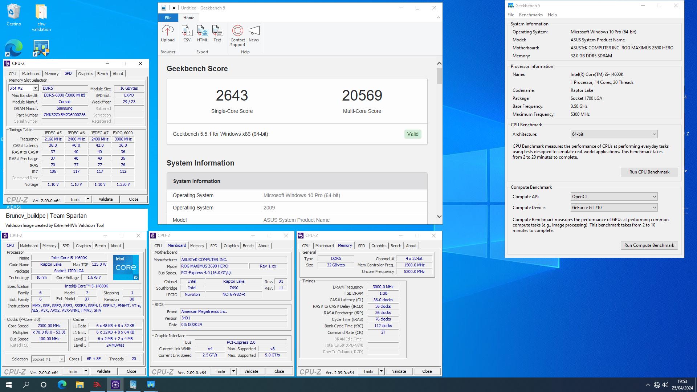Switch to Graphics tab in Mainboard CPU-Z window
697x392 pixels.
(231, 246)
